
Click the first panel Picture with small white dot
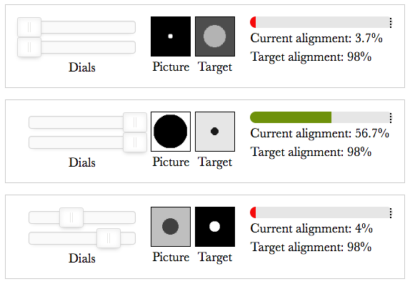point(171,36)
